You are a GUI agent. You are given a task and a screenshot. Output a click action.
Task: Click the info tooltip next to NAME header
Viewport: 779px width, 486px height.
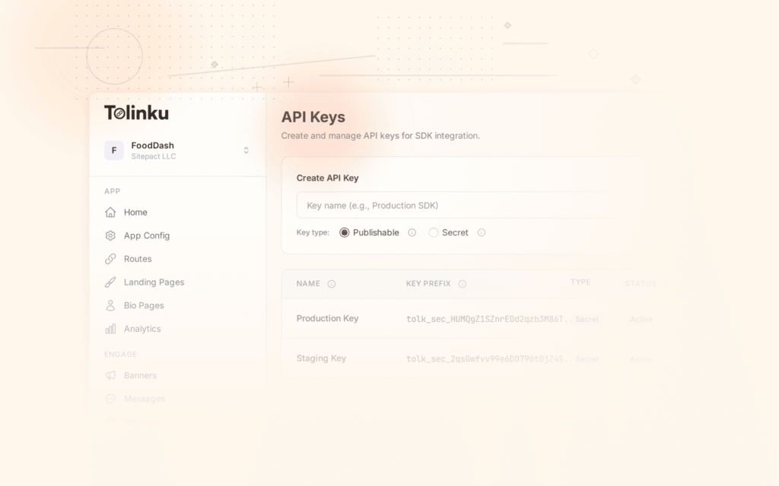coord(332,283)
